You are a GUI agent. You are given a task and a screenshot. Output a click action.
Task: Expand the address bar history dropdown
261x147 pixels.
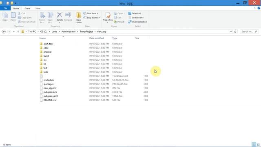[231, 31]
